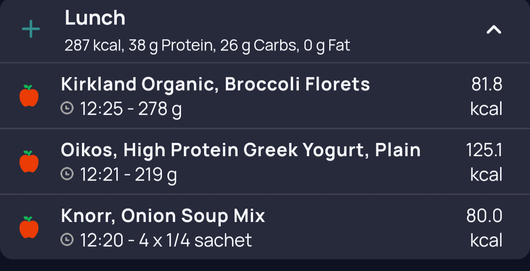Tap the 125.1 kcal value

[484, 162]
